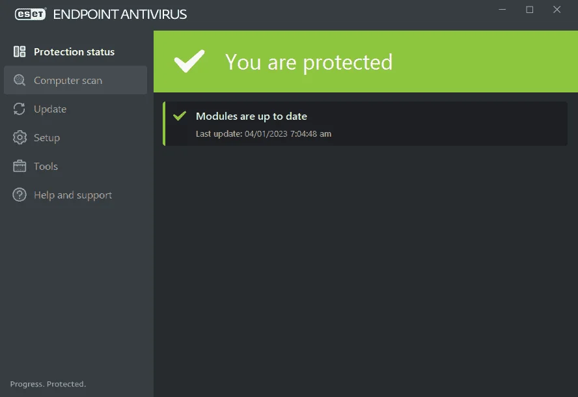The height and width of the screenshot is (397, 578).
Task: Click the green modules checkmark icon
Action: [180, 116]
